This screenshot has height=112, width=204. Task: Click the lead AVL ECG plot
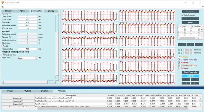click(x=90, y=66)
